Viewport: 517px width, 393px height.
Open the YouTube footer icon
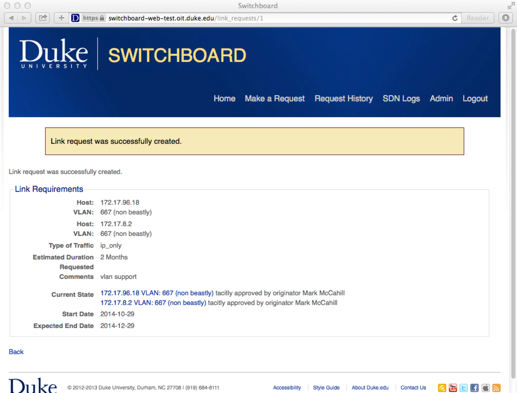pyautogui.click(x=453, y=388)
